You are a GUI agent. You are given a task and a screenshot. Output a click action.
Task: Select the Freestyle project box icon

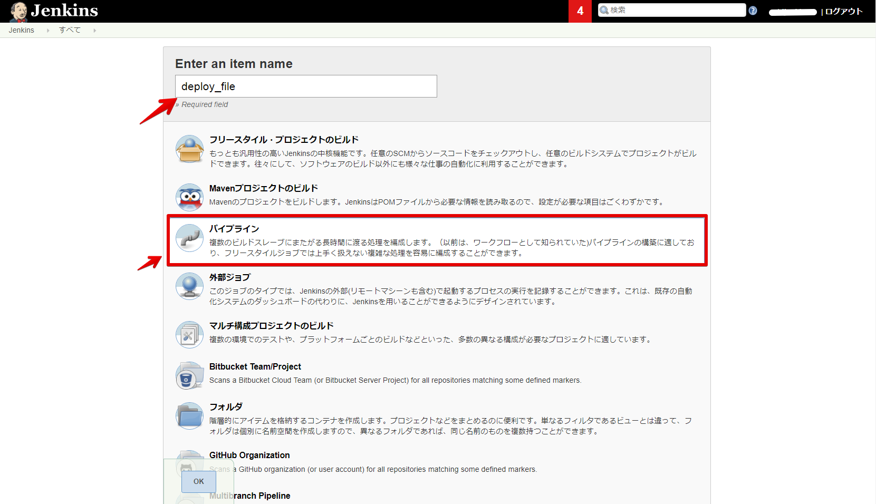click(x=190, y=149)
